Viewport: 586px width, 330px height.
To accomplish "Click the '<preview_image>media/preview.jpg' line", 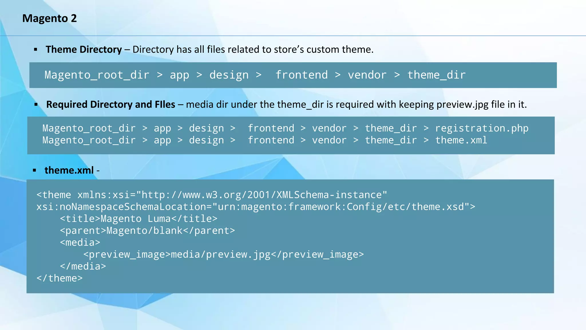I will (x=223, y=255).
